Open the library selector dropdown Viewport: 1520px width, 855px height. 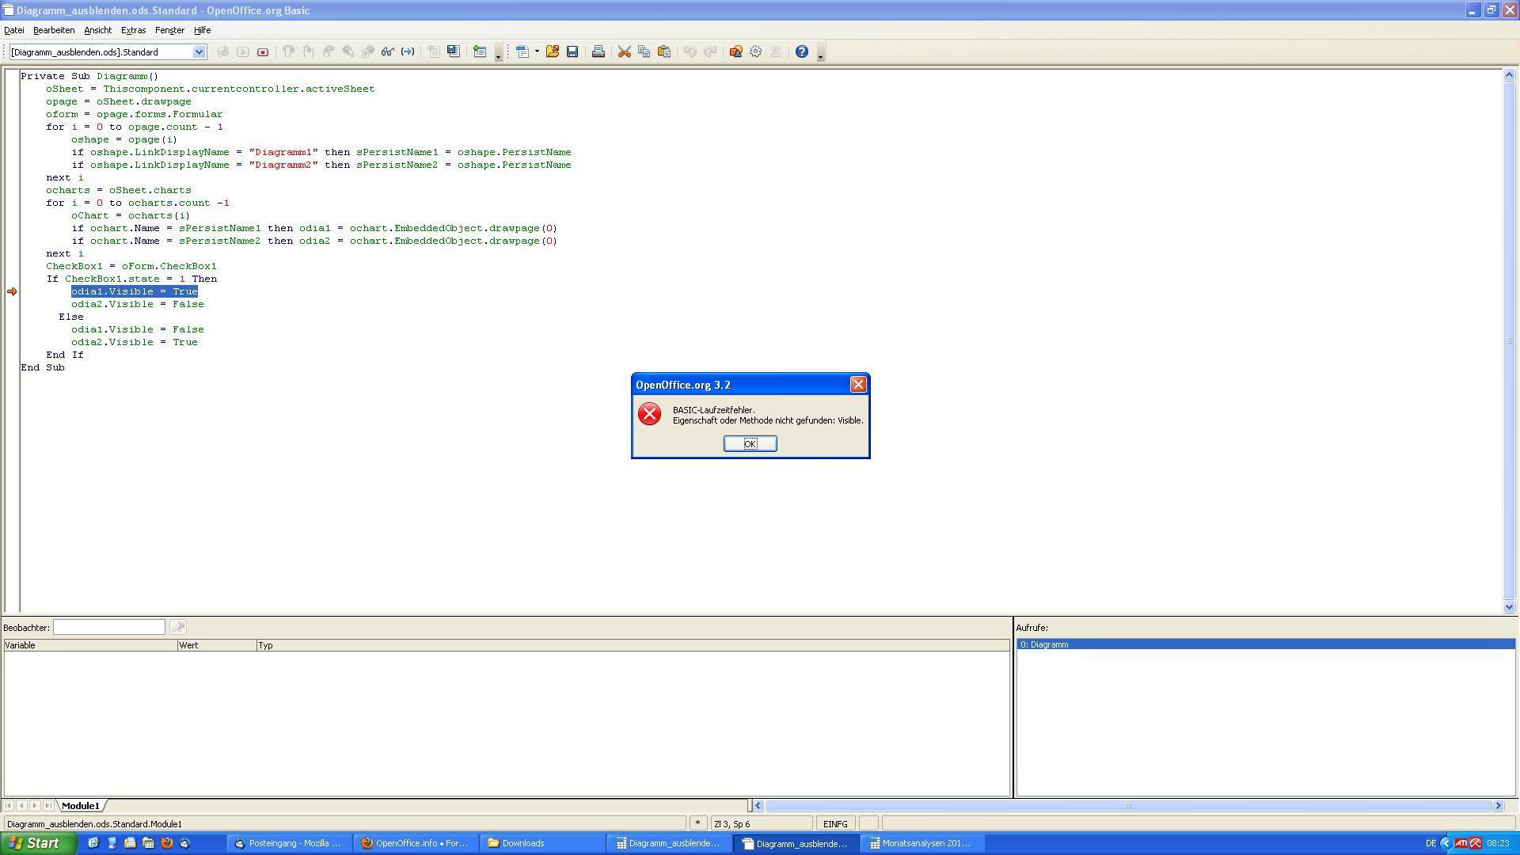click(x=199, y=52)
